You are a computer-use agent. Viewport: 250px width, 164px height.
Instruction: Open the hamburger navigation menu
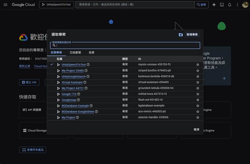coord(5,5)
